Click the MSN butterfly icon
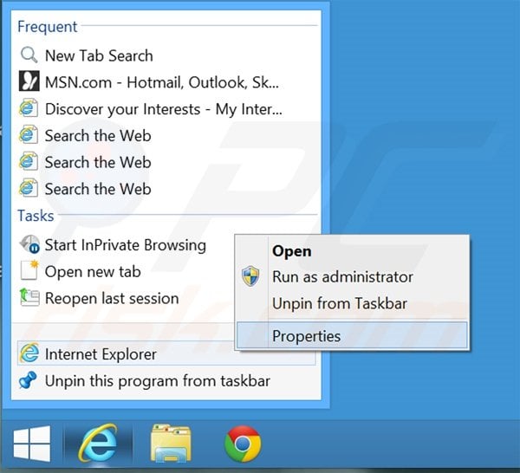The image size is (520, 473). (29, 81)
